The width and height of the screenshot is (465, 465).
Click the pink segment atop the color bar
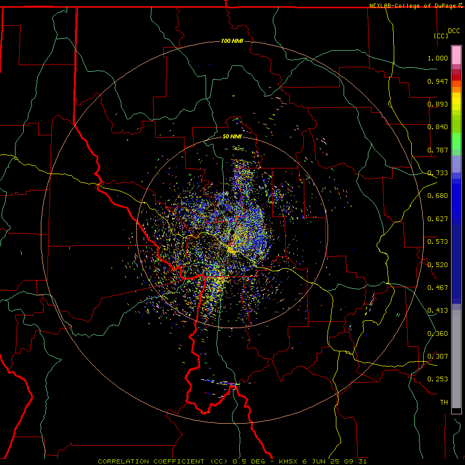coord(456,55)
